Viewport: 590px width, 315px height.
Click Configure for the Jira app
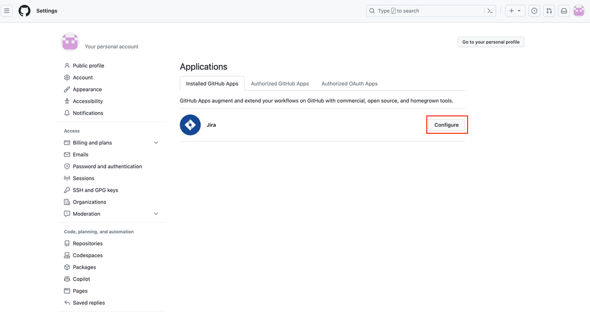click(447, 125)
